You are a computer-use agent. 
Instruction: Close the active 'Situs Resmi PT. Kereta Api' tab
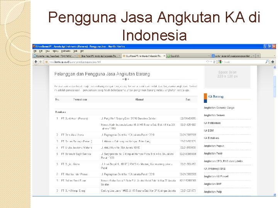point(164,56)
